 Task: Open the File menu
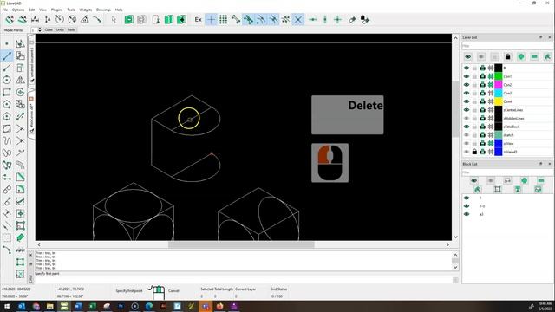[5, 10]
